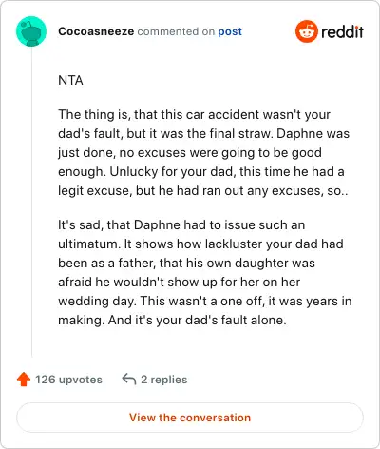Screen dimensions: 380x449
Task: Click the "commented on" header text
Action: tap(176, 31)
